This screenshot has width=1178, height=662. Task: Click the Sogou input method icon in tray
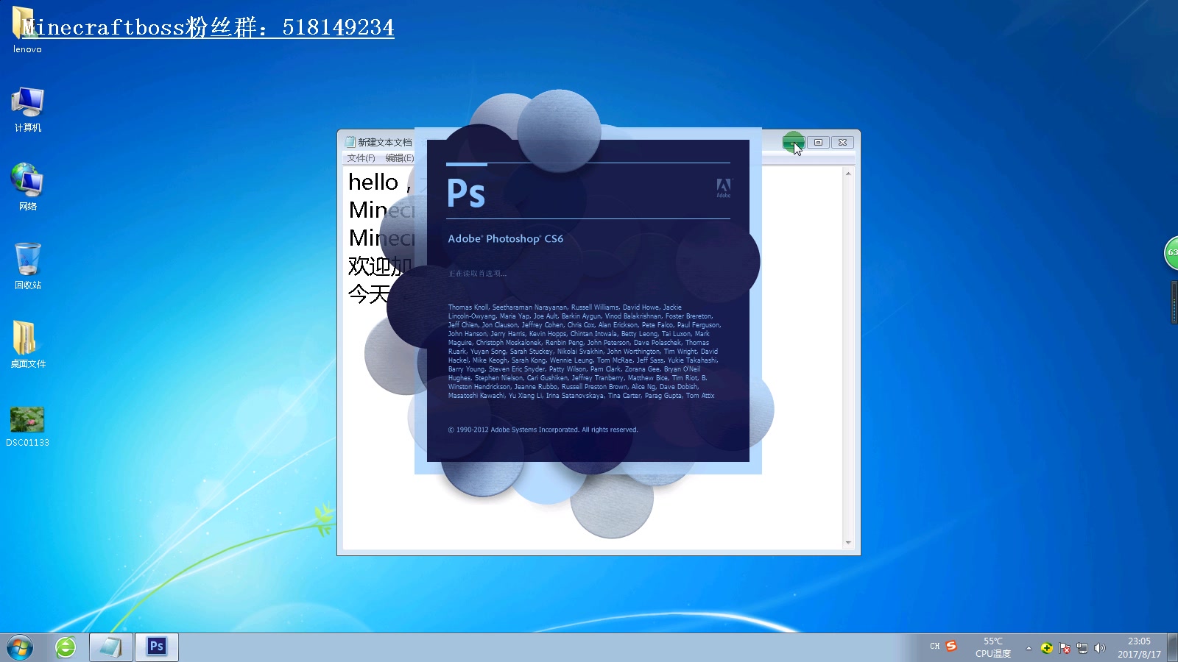pyautogui.click(x=950, y=646)
